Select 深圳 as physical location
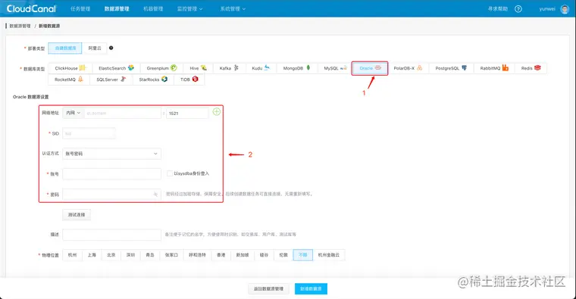Viewport: 576px width, 299px height. (x=131, y=255)
